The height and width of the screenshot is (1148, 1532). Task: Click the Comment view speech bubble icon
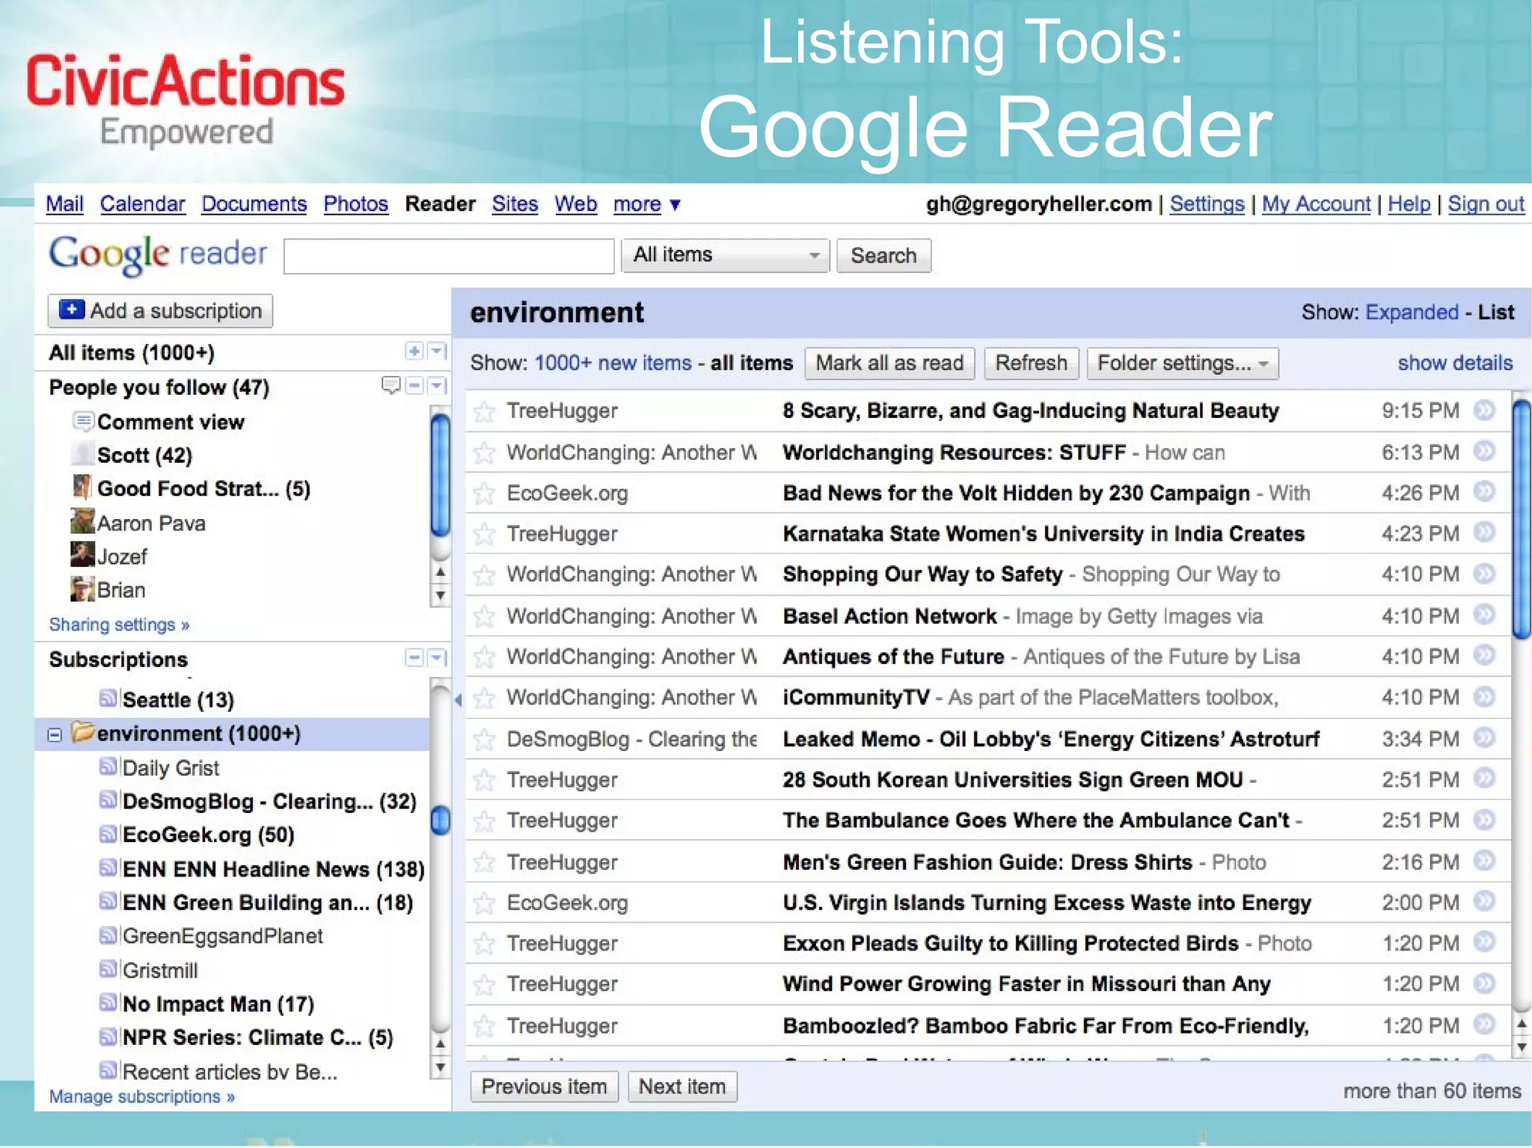pyautogui.click(x=83, y=421)
